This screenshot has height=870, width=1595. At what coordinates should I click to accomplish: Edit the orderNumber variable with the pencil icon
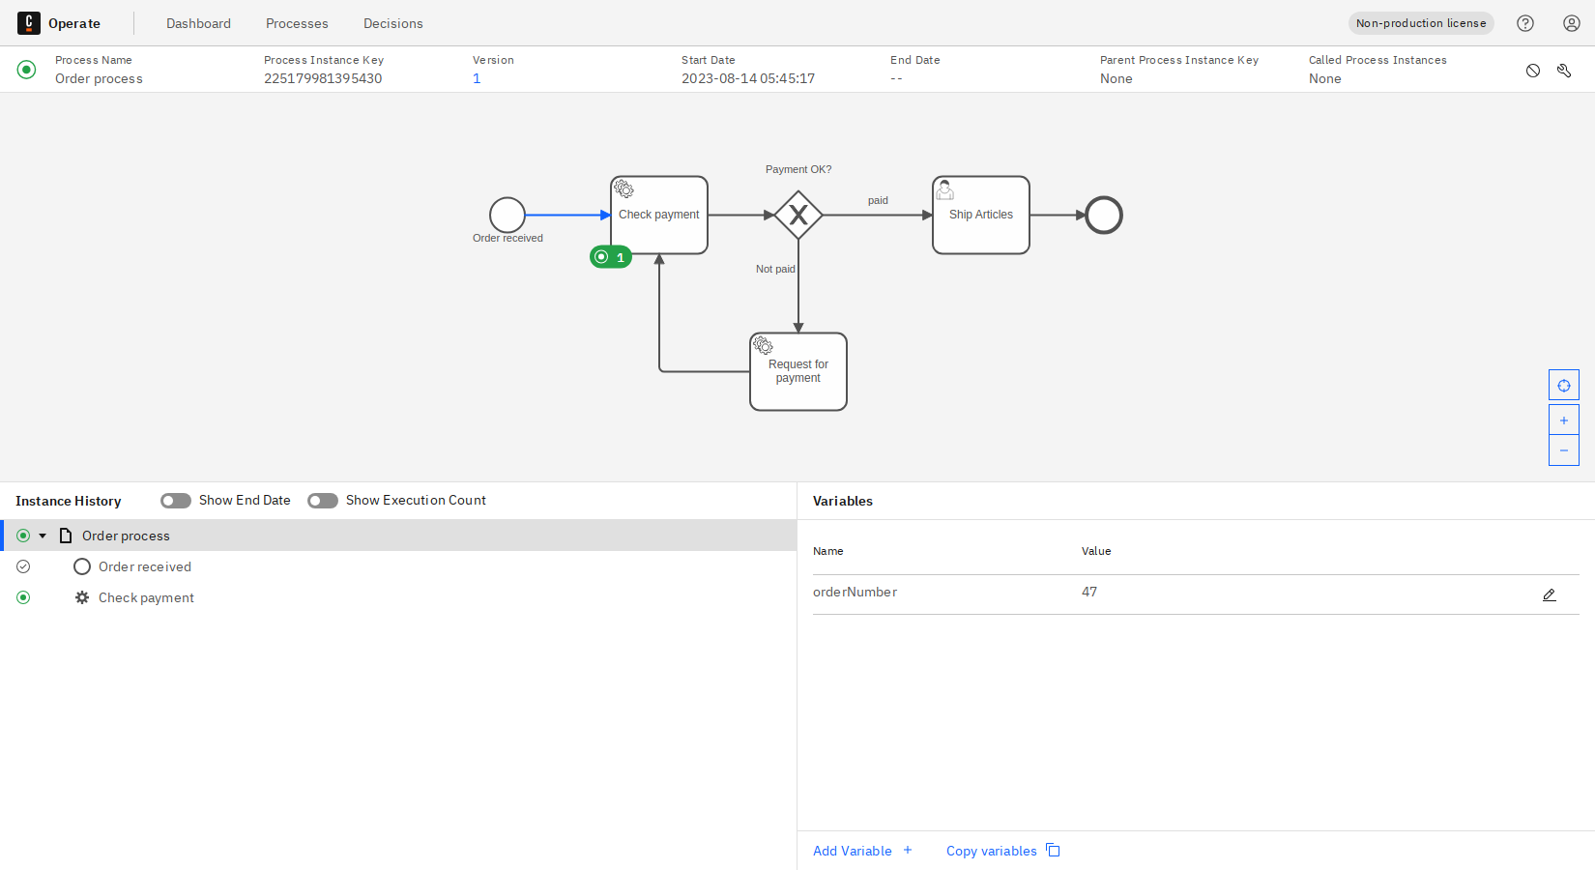[x=1550, y=594]
